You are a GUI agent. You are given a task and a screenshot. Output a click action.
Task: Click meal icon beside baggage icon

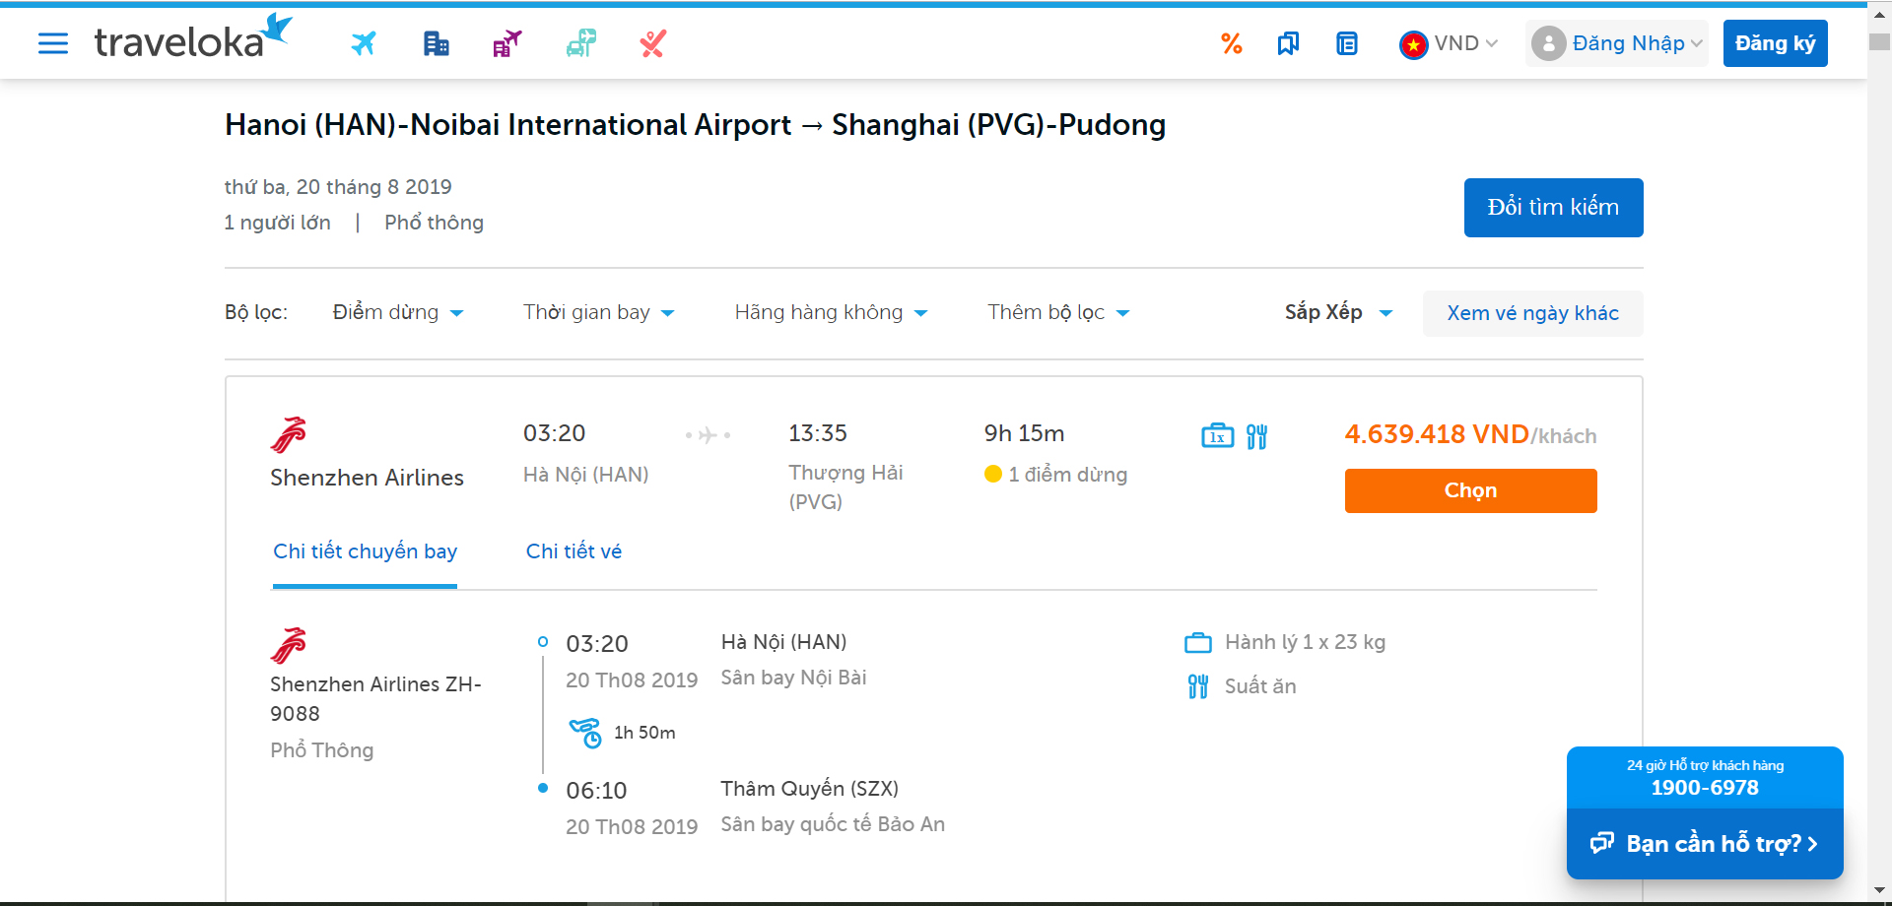[x=1256, y=436]
